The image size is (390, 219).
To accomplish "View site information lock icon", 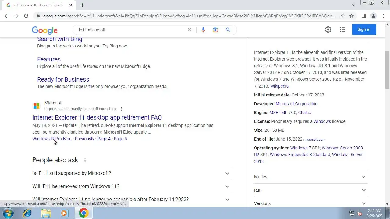I will pyautogui.click(x=38, y=16).
